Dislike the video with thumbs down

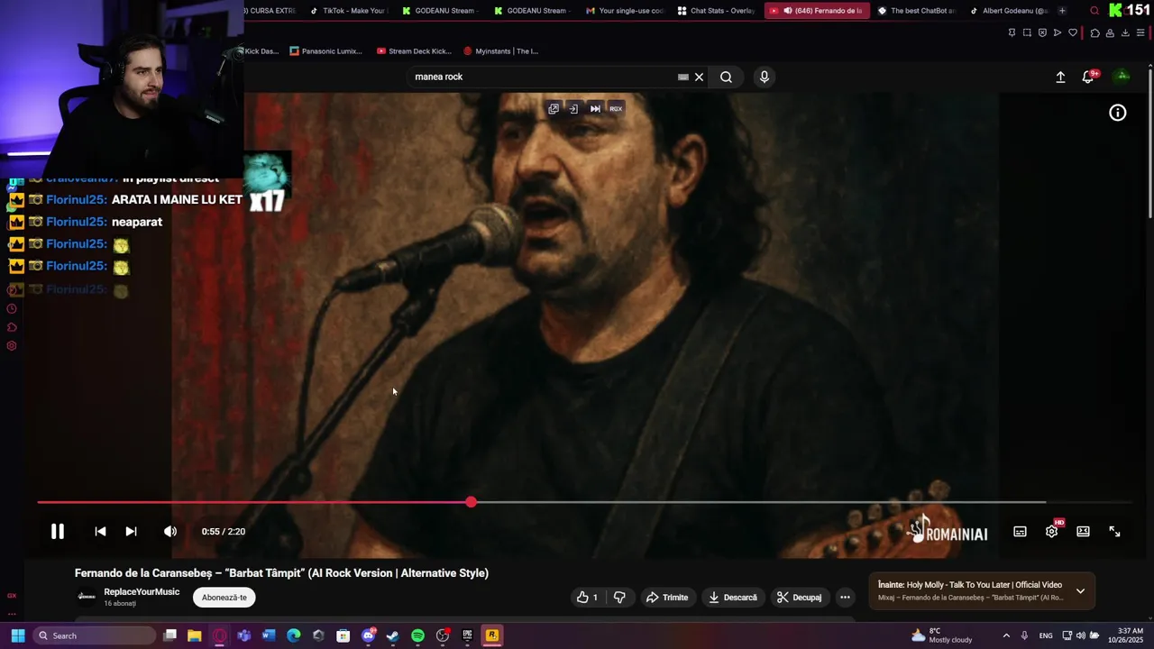point(619,598)
